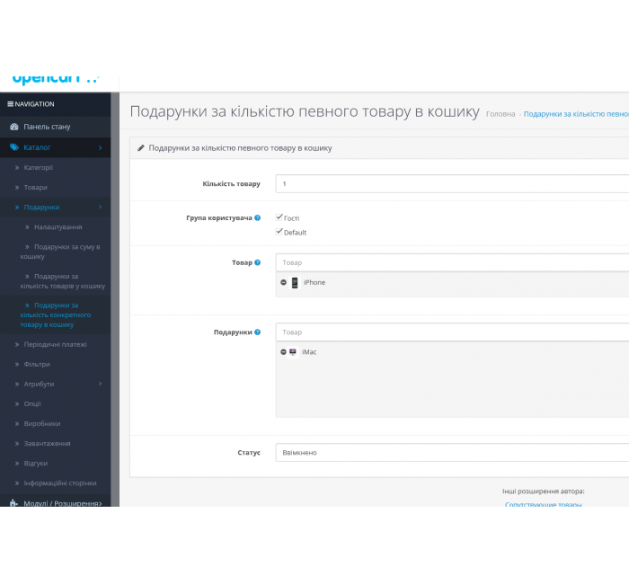Click the Подарунки за кількістю breadcrumb link

pos(576,114)
